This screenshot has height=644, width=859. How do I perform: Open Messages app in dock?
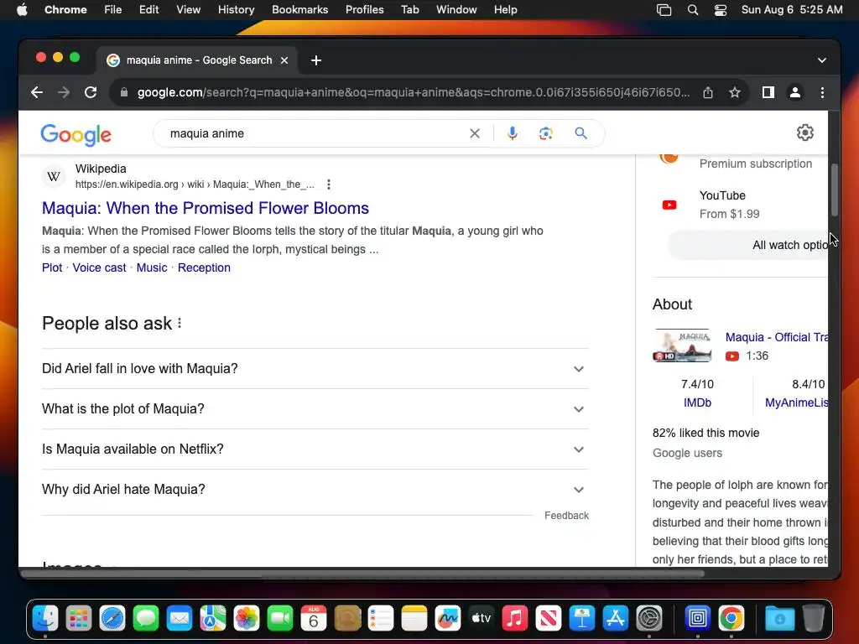point(146,619)
